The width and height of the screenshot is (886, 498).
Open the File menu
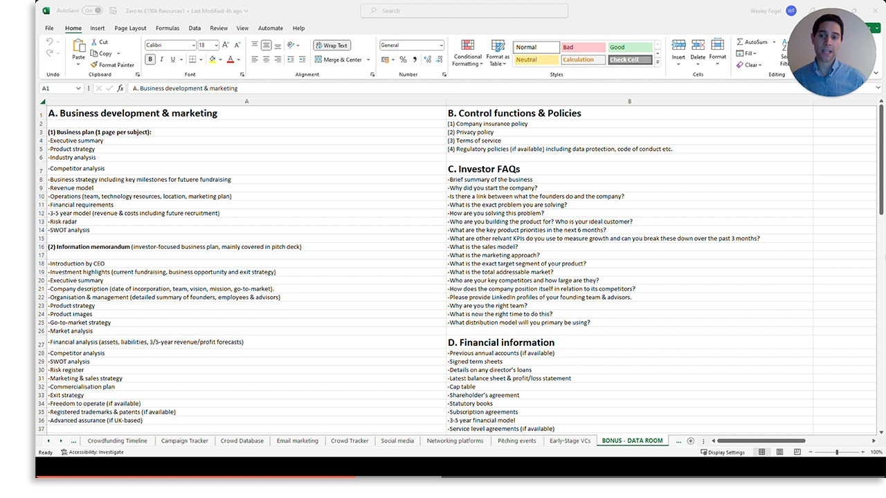pos(49,28)
